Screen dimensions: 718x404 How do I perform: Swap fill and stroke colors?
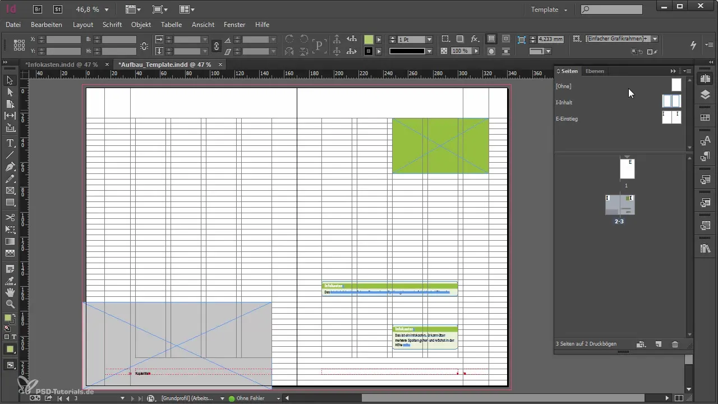pos(15,314)
